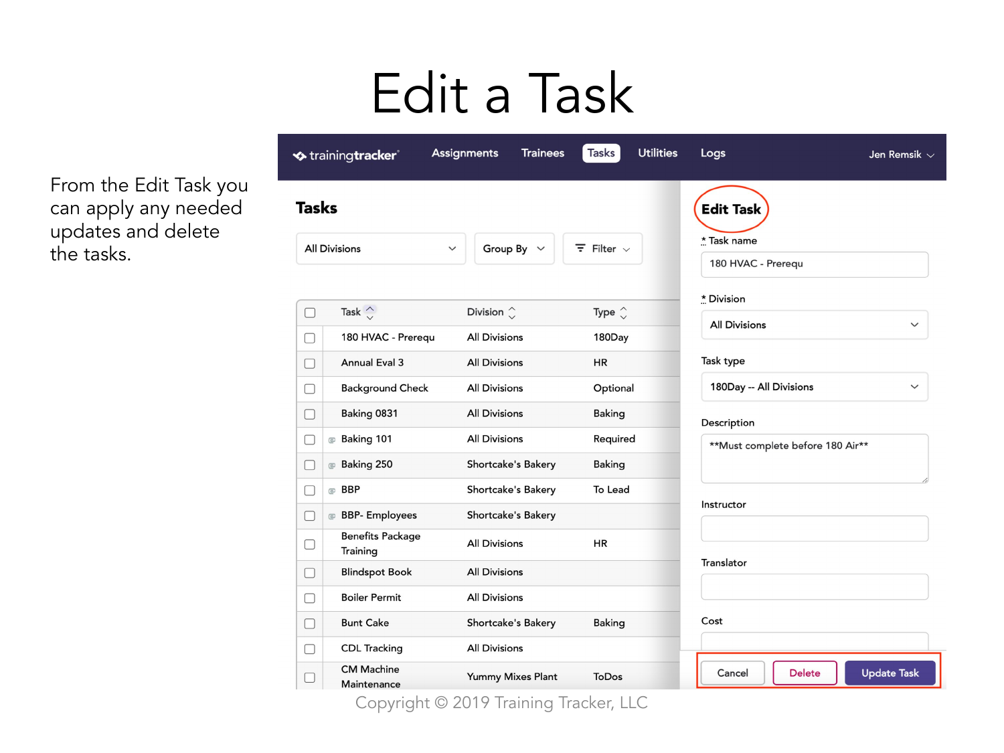Open Jen Remsik user menu
This screenshot has height=753, width=1004.
click(x=902, y=155)
